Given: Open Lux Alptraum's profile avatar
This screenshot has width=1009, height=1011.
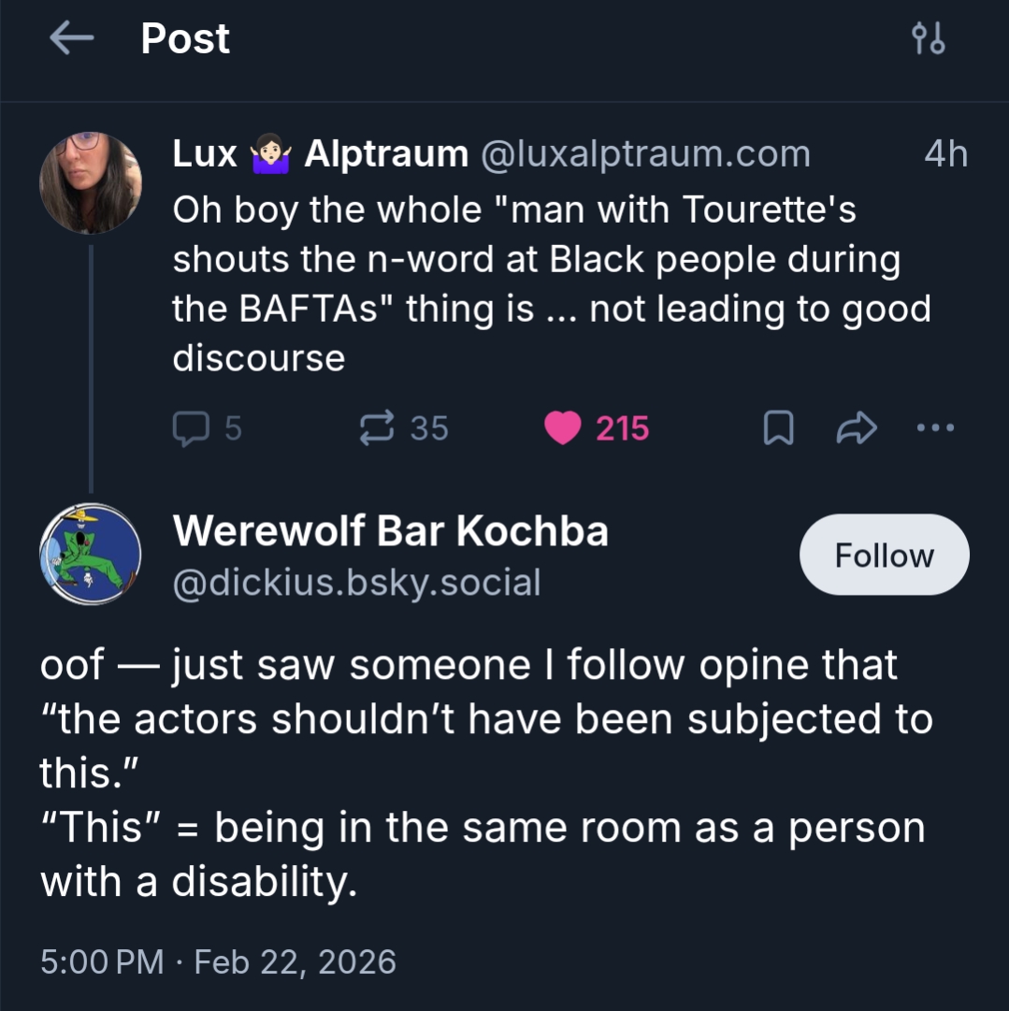Looking at the screenshot, I should coord(91,182).
